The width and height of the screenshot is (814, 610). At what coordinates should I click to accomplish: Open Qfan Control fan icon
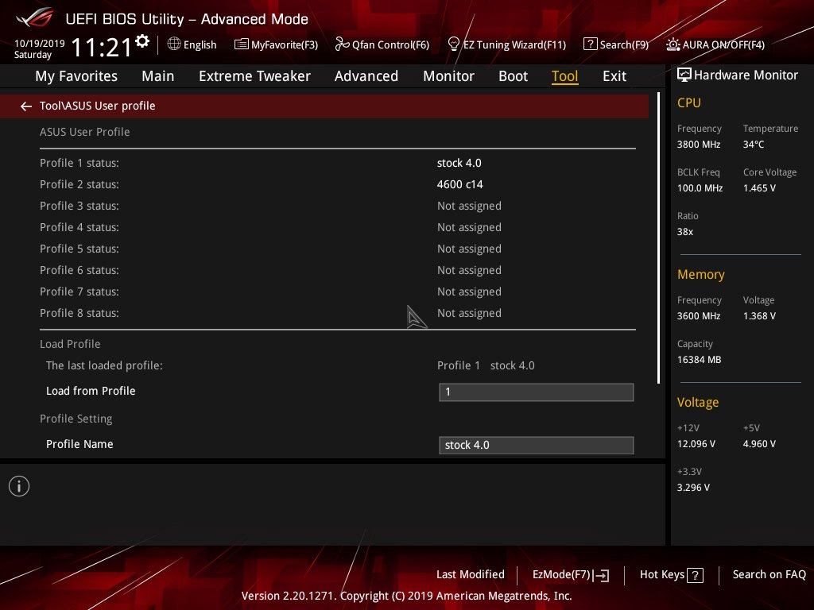(x=342, y=44)
